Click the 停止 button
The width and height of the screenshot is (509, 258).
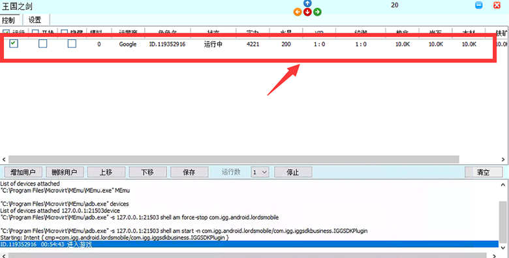coord(293,172)
